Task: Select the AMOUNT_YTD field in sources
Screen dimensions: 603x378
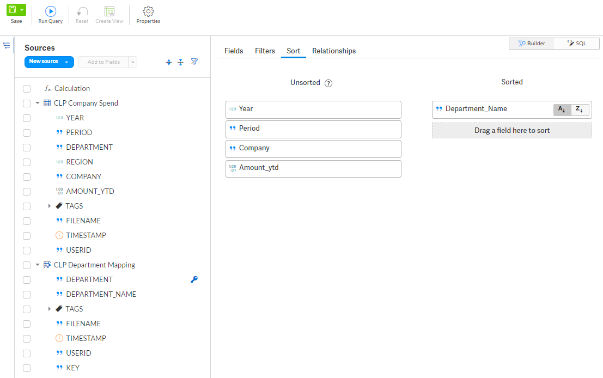Action: [90, 191]
